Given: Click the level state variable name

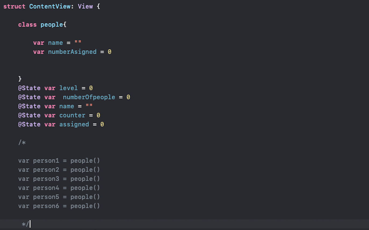Looking at the screenshot, I should pos(68,88).
